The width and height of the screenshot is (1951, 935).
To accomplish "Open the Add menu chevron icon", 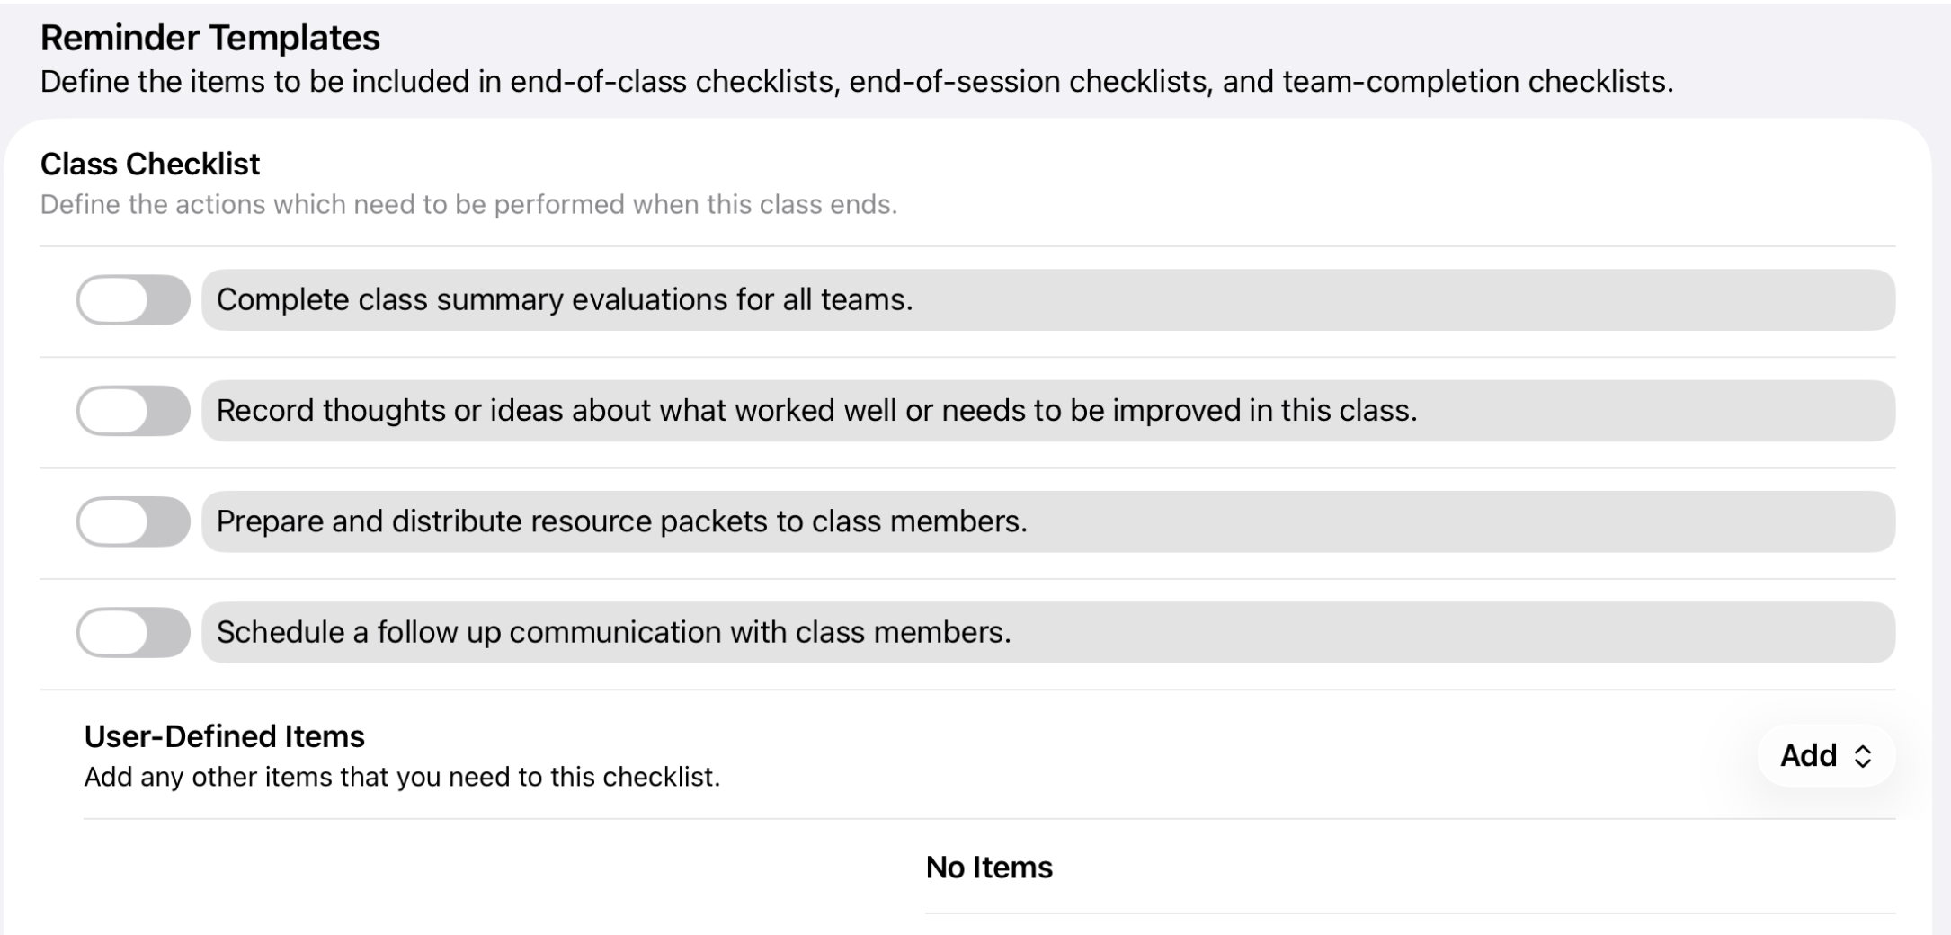I will click(x=1863, y=756).
